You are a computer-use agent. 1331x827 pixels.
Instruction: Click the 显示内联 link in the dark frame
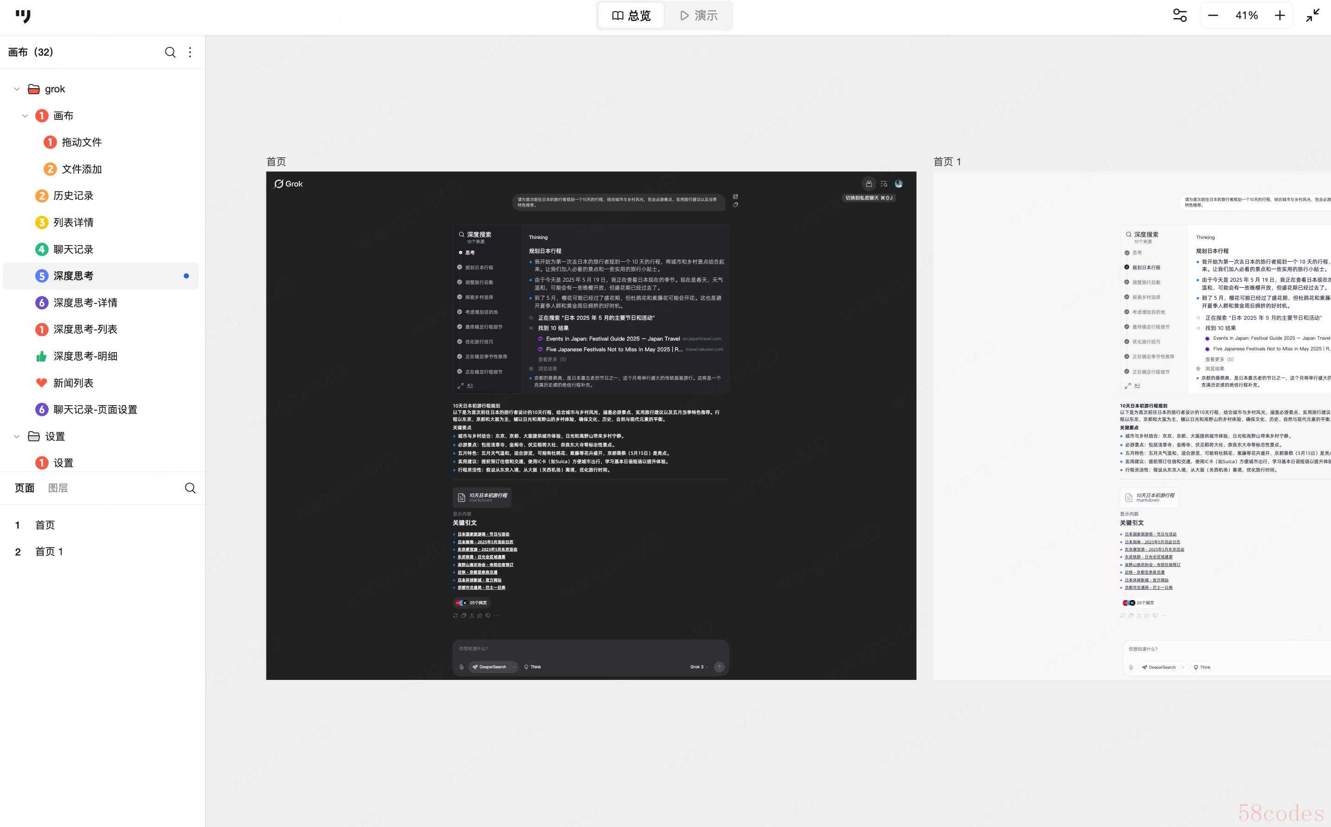tap(462, 514)
